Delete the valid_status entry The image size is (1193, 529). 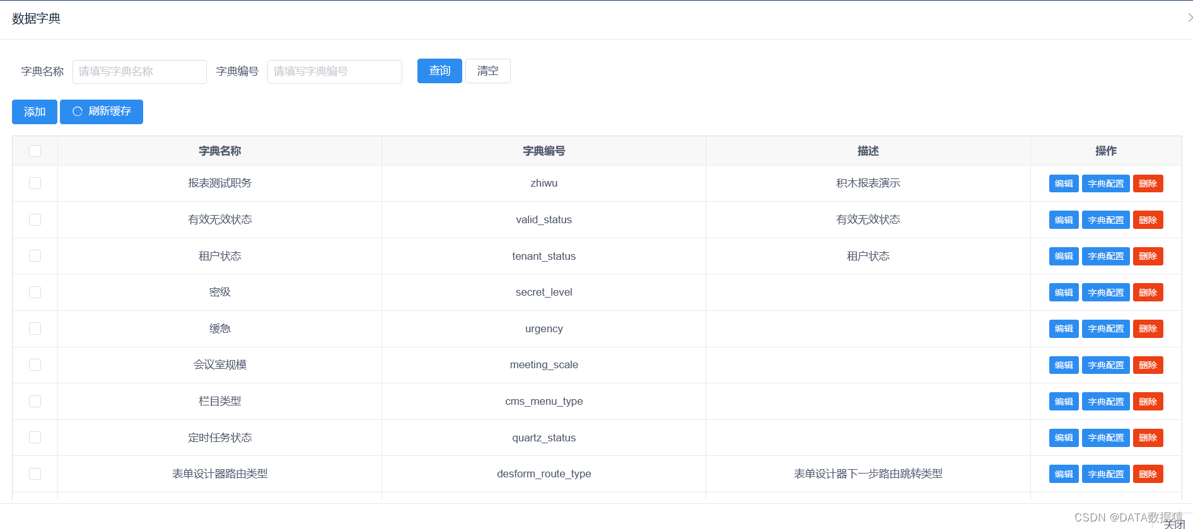coord(1148,220)
